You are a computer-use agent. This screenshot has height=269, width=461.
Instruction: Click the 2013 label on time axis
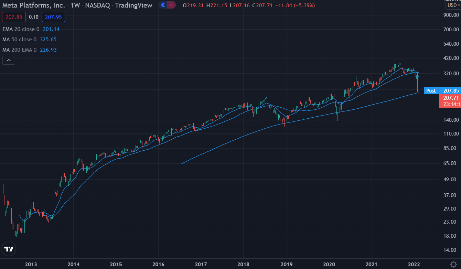[x=31, y=264]
